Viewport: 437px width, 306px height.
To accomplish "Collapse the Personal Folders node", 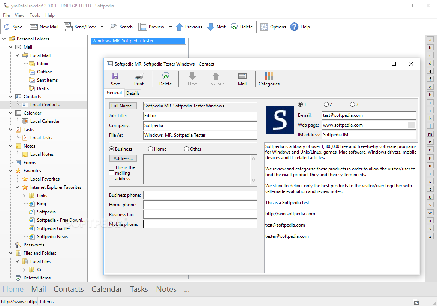I will [x=4, y=39].
